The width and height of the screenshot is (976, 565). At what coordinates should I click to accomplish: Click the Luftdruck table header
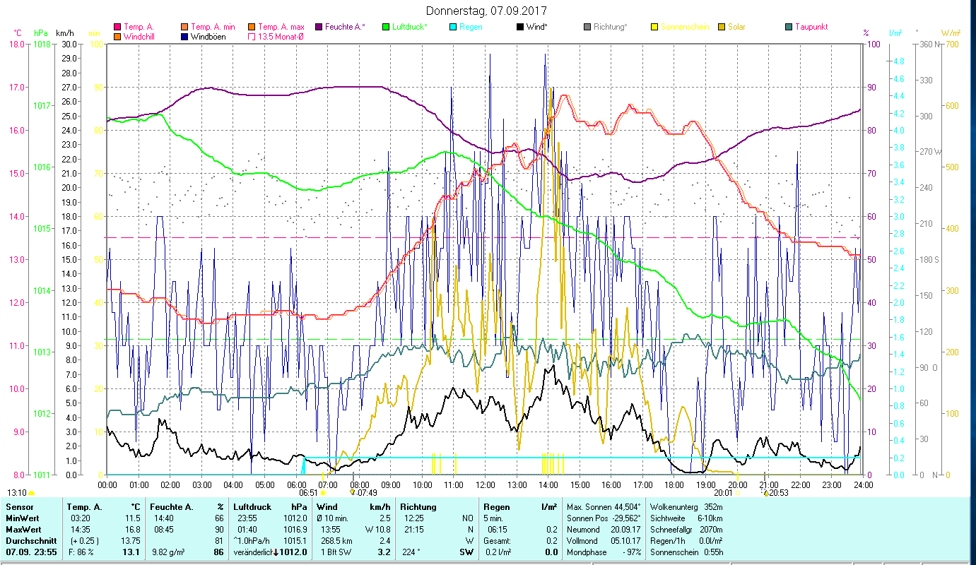pyautogui.click(x=252, y=507)
